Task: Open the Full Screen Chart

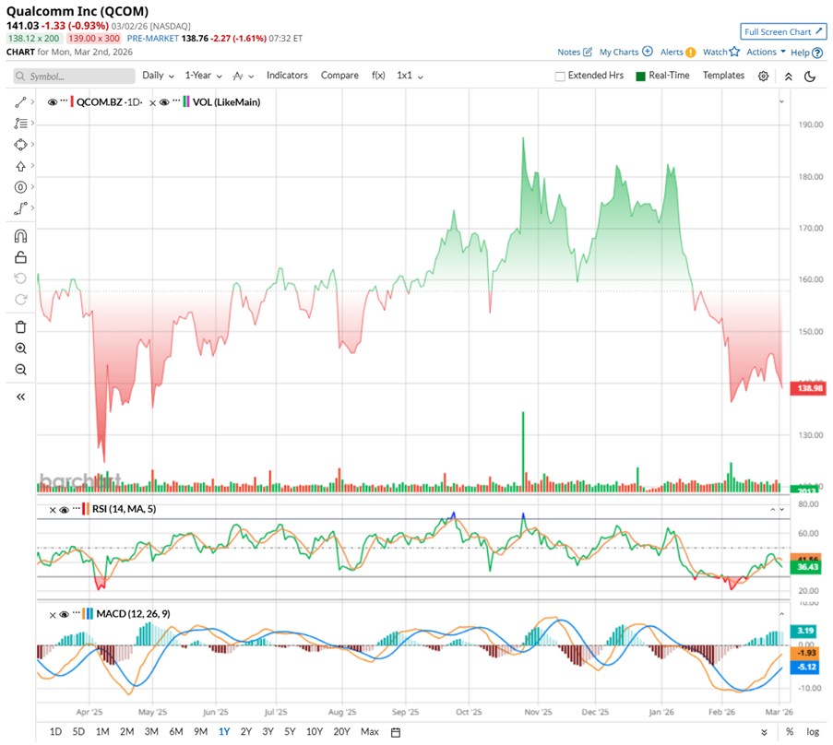Action: click(783, 32)
